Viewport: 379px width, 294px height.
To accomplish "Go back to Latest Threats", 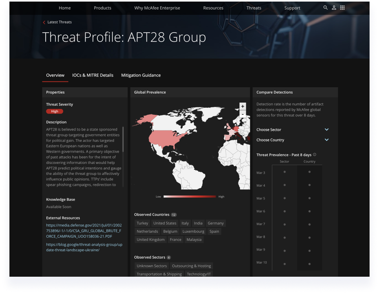I will pyautogui.click(x=59, y=22).
